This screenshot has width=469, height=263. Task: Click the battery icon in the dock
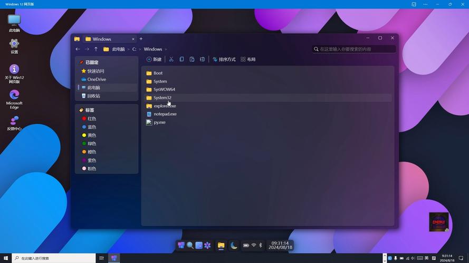pyautogui.click(x=246, y=246)
